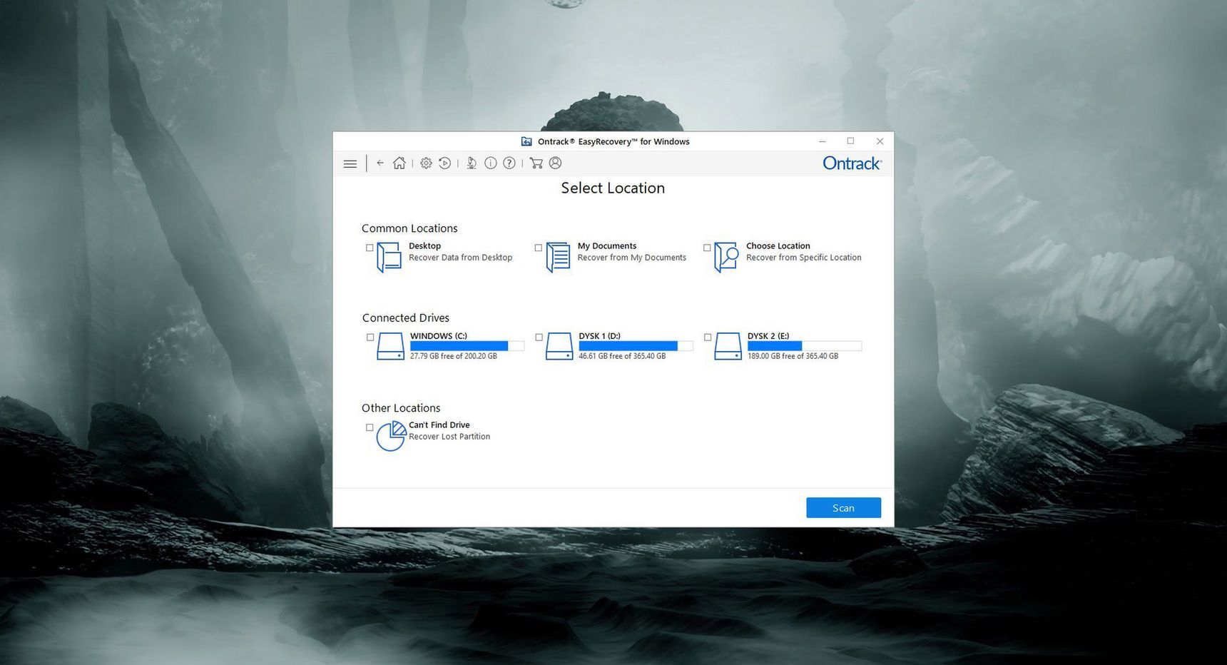Click the WINDOWS (C:) drive icon
This screenshot has width=1227, height=665.
(x=390, y=346)
